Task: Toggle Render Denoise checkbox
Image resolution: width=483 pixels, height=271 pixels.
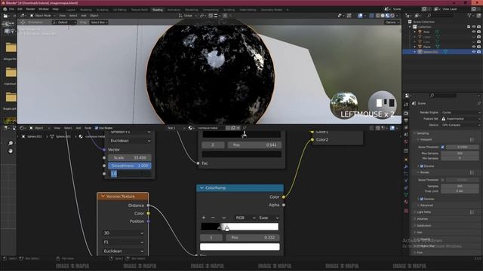Action: point(422,199)
